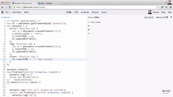Screen dimensions: 173x97
Task: Toggle the CSS panel
Action: tap(76, 12)
